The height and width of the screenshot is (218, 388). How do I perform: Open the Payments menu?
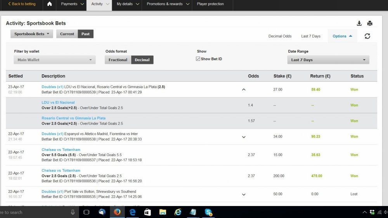point(72,4)
